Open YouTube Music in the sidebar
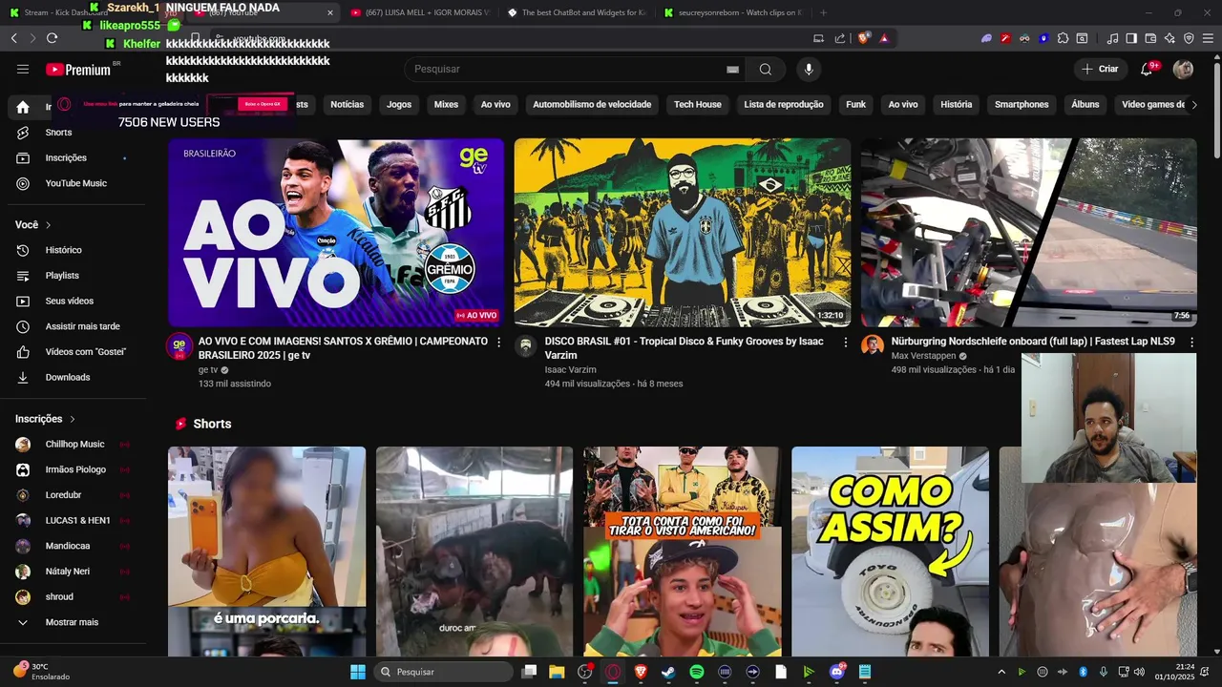 (74, 183)
